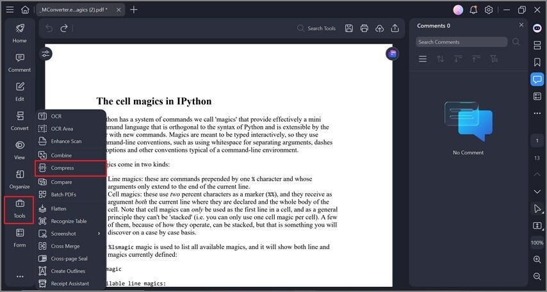Viewport: 547px width, 292px height.
Task: Choose Enhance Scan option
Action: point(71,142)
